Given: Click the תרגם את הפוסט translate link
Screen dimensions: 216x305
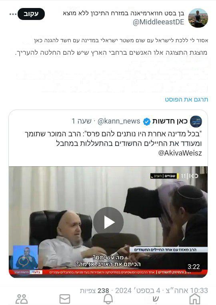Looking at the screenshot, I should point(186,100).
